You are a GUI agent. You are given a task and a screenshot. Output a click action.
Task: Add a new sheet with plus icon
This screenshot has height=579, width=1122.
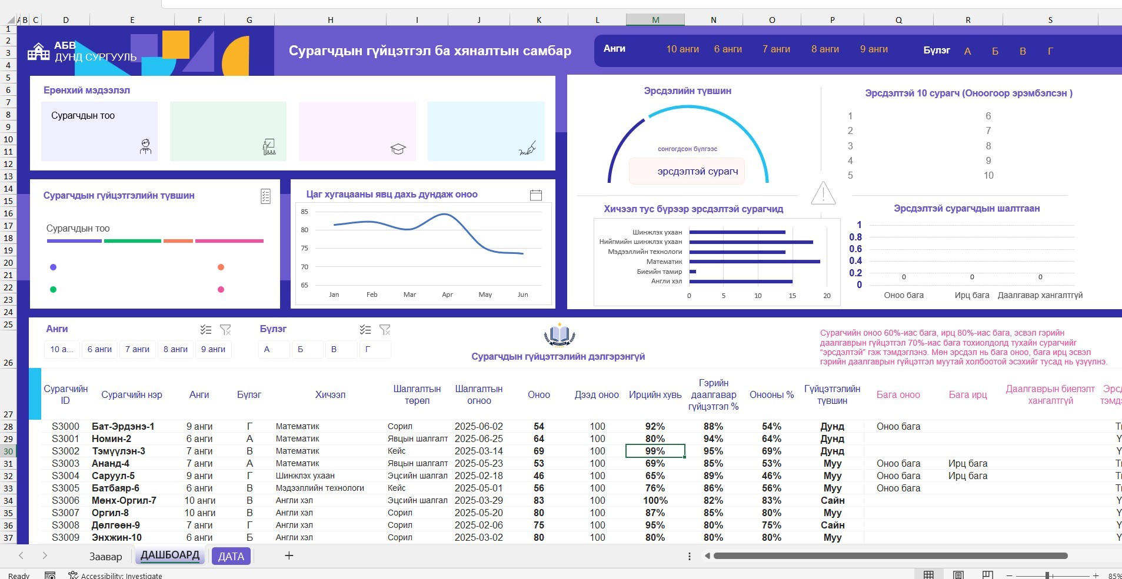coord(289,555)
